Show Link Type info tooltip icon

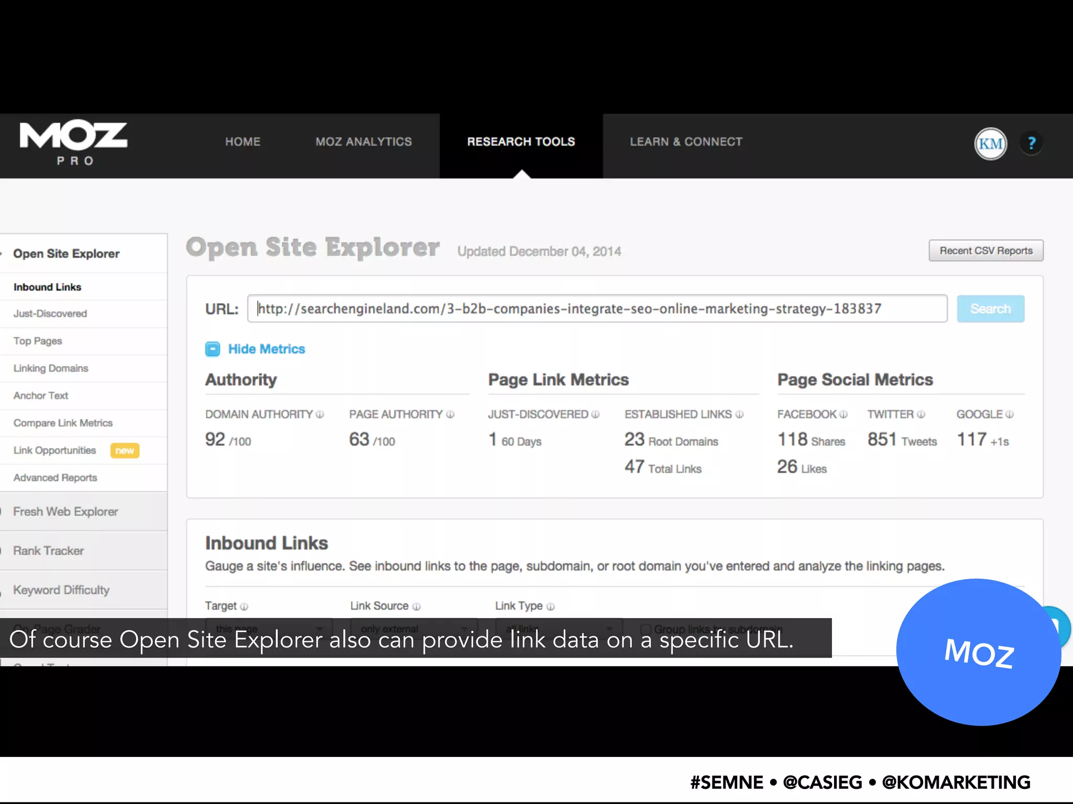coord(550,607)
